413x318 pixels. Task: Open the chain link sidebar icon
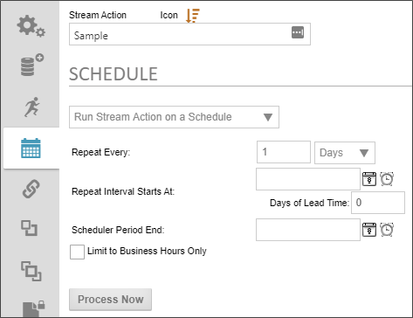31,189
